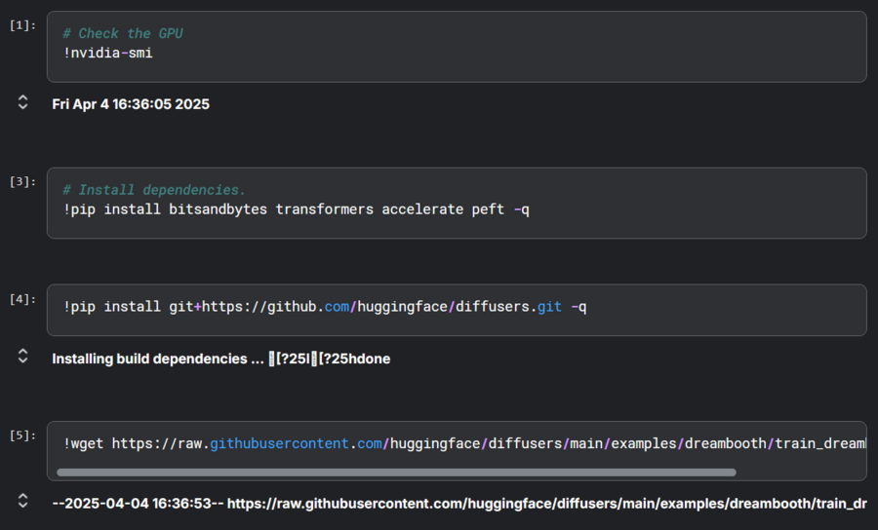Click the wget raw.githubusercontent URL in cell 5
Image resolution: width=878 pixels, height=530 pixels.
[488, 443]
